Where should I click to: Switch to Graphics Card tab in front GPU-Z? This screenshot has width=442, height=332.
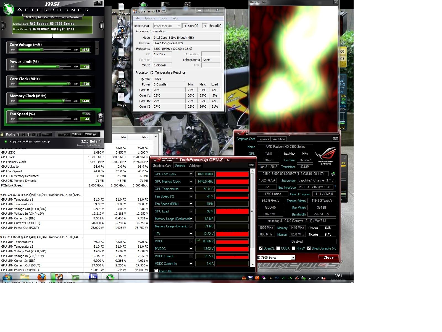coord(162,166)
